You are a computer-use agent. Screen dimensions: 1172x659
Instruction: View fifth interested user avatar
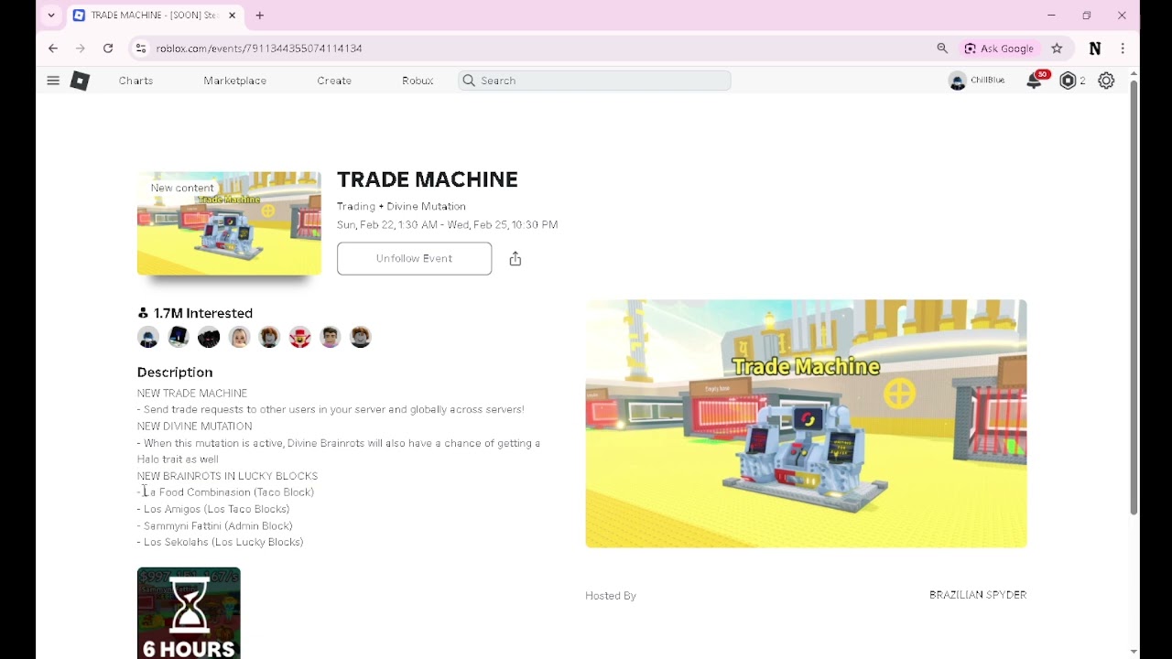[x=269, y=338]
